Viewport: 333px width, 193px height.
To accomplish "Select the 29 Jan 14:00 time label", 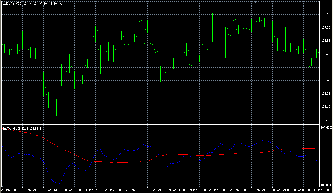I will (x=218, y=190).
